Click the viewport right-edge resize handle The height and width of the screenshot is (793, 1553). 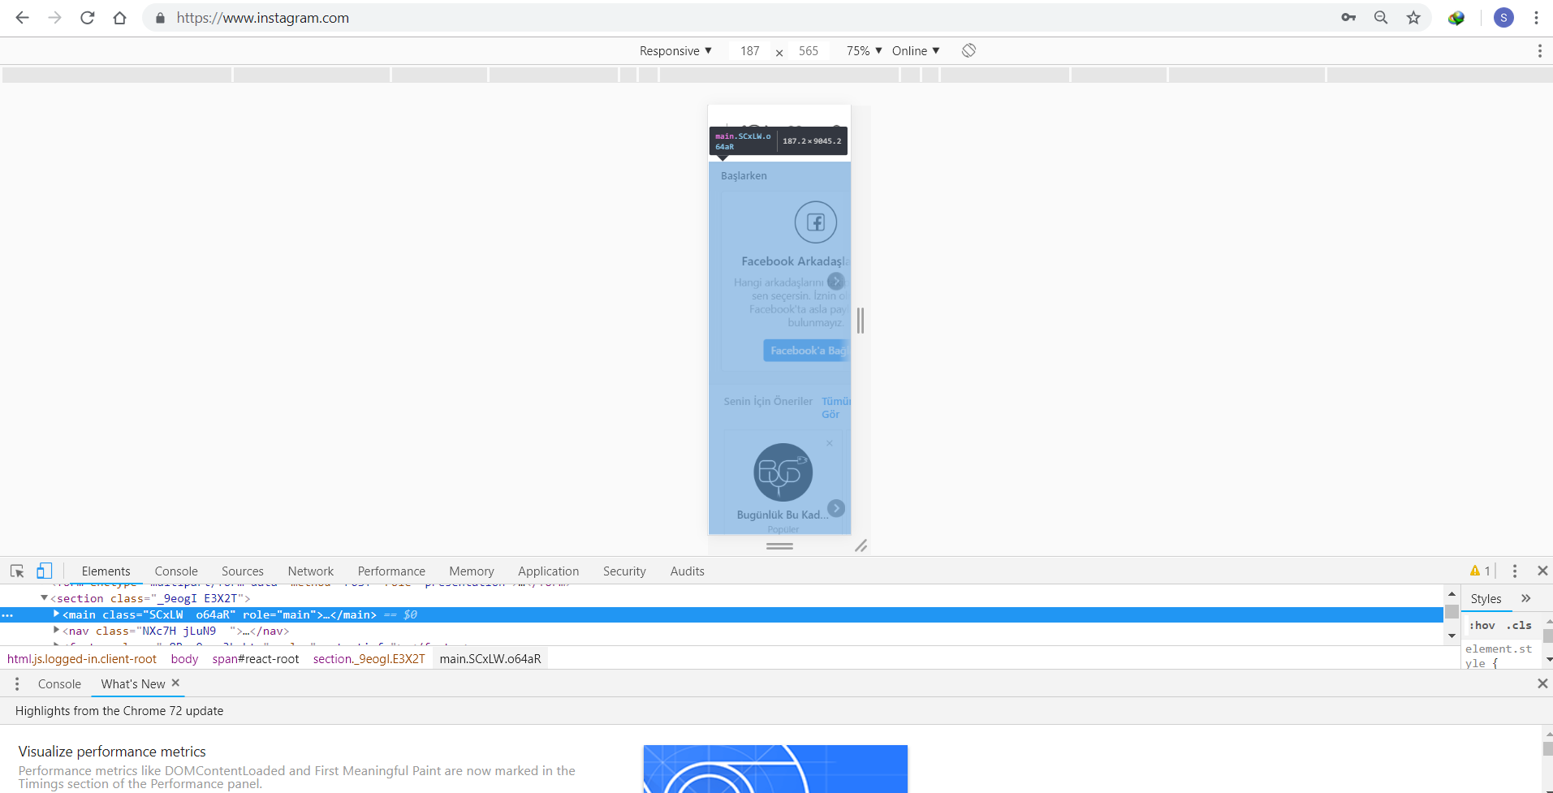coord(861,321)
